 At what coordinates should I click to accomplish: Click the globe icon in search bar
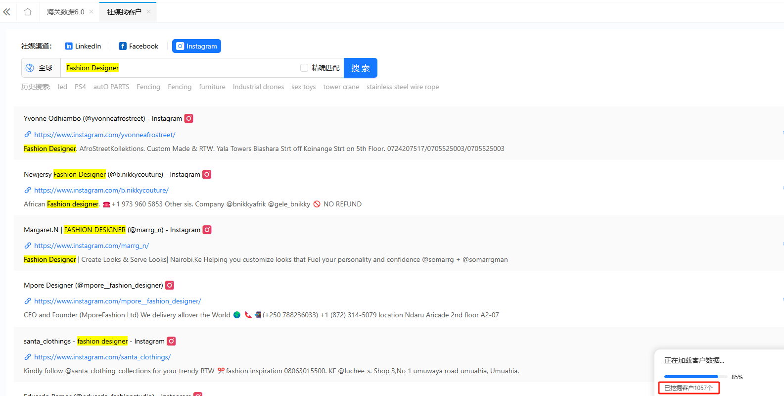pyautogui.click(x=30, y=68)
